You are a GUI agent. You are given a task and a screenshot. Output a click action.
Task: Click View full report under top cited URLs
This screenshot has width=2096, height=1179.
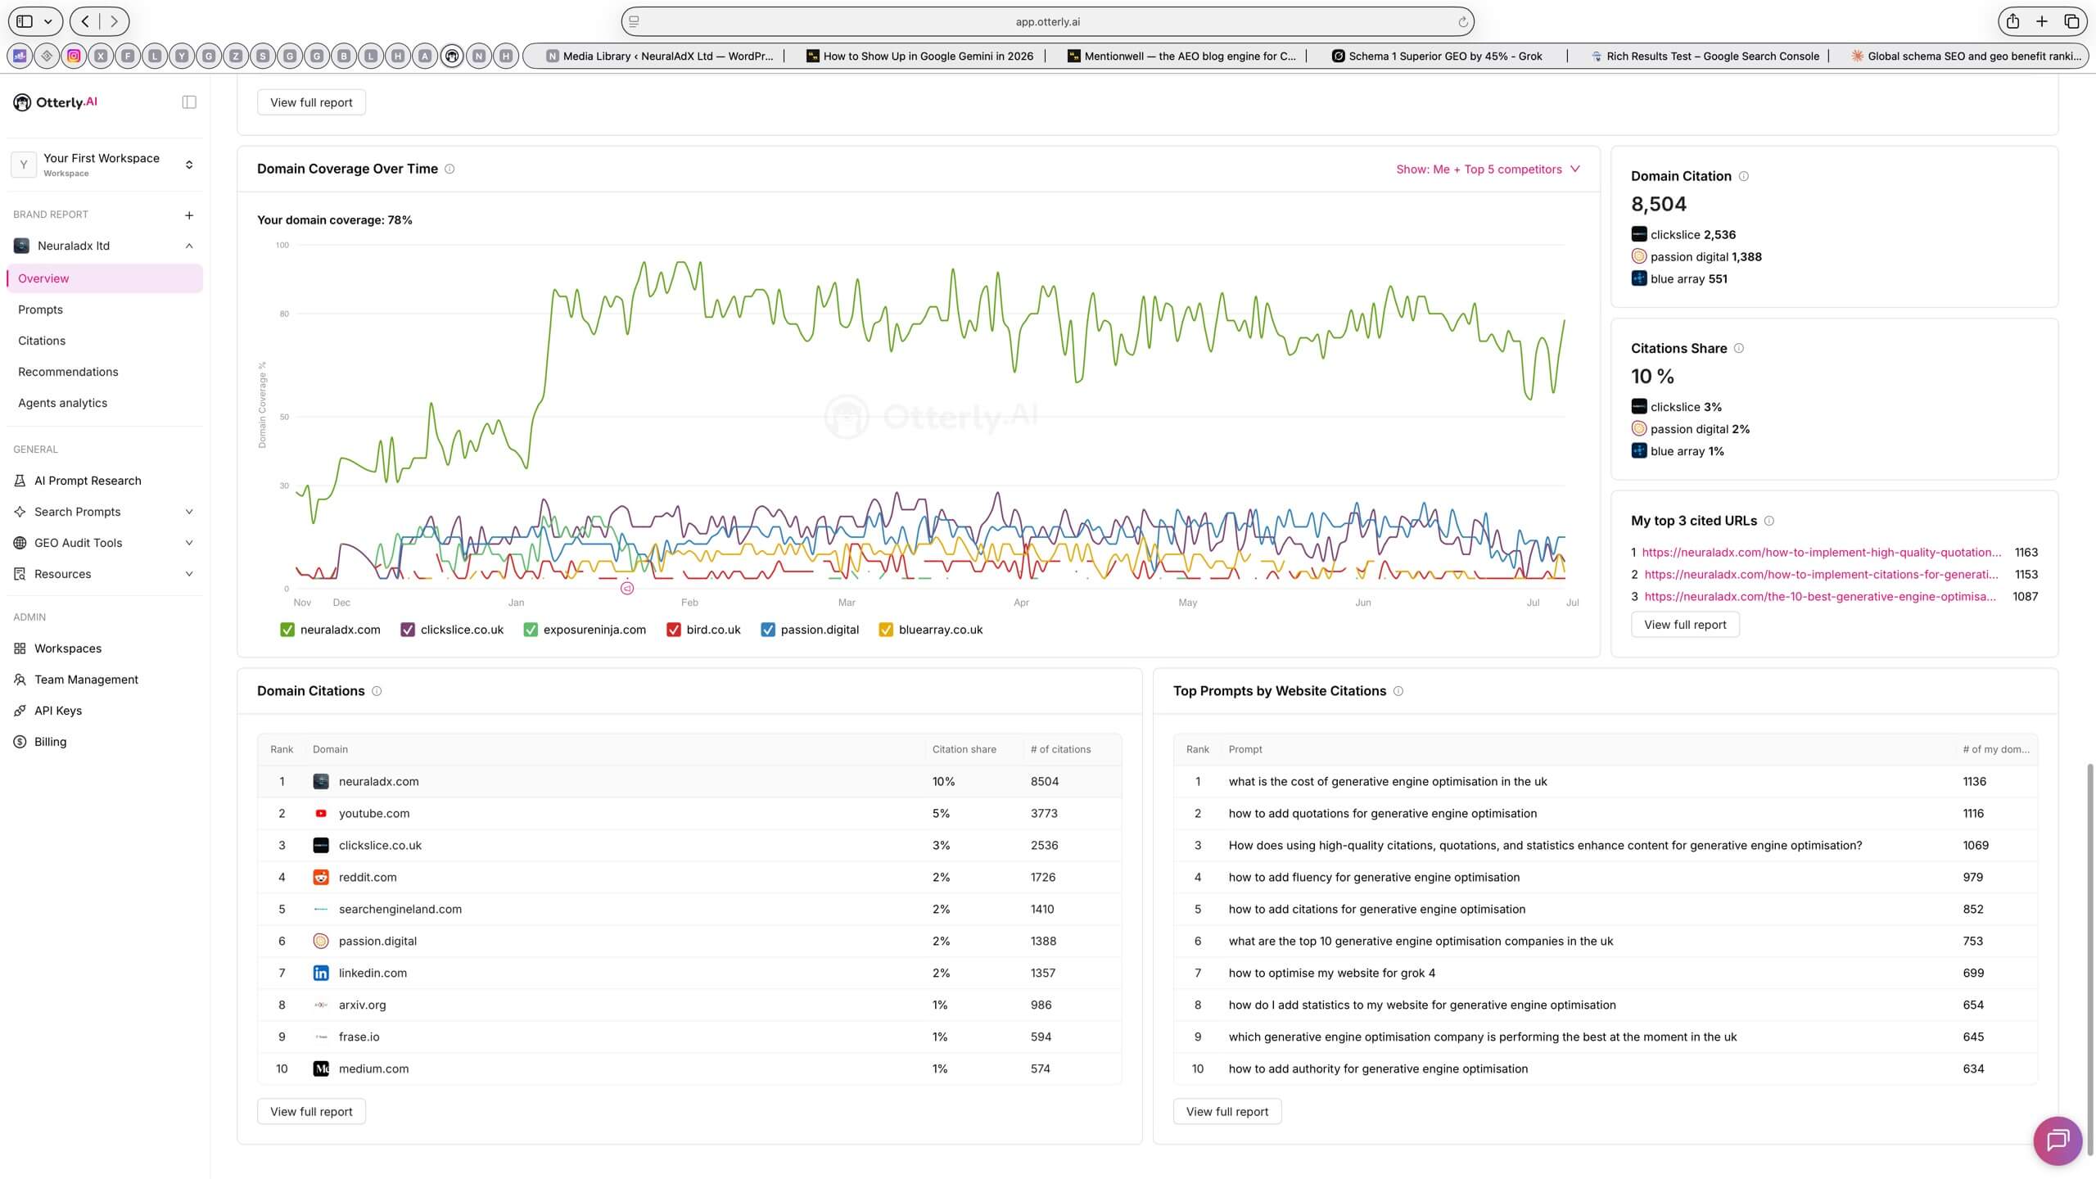tap(1685, 625)
